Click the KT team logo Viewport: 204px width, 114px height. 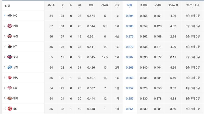[x=10, y=47]
